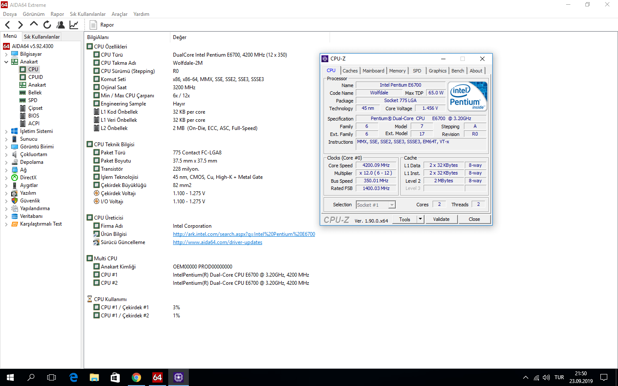Refresh the AIDA64 view
The image size is (618, 386).
(x=47, y=25)
